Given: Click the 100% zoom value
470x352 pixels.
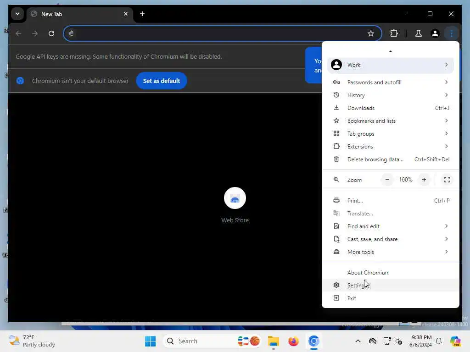Looking at the screenshot, I should pyautogui.click(x=406, y=180).
